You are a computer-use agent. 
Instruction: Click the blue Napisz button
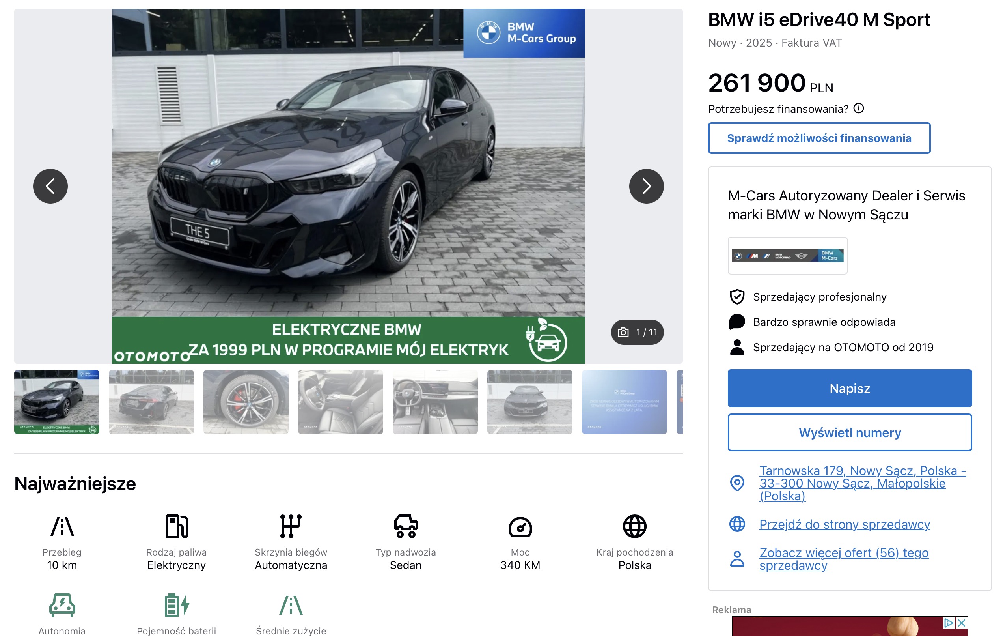point(850,388)
